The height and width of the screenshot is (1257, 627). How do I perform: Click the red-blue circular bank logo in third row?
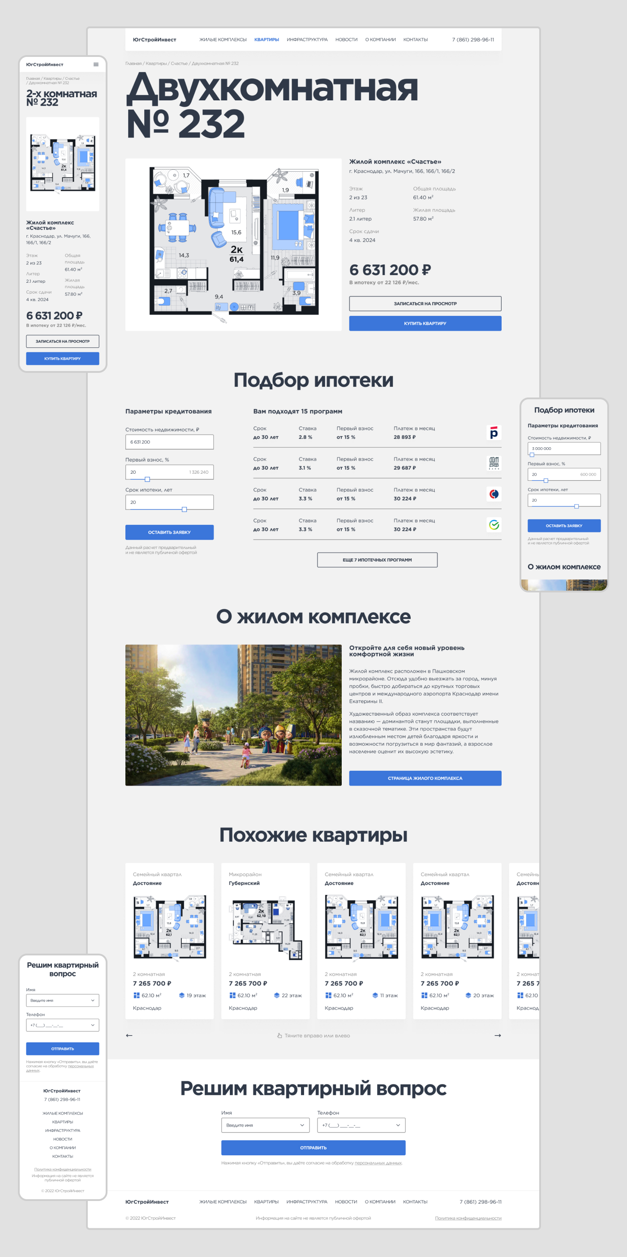click(494, 494)
